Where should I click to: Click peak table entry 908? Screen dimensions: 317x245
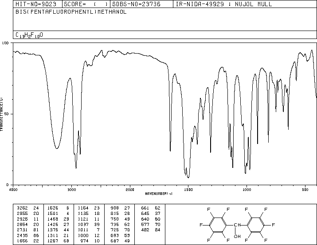point(115,208)
